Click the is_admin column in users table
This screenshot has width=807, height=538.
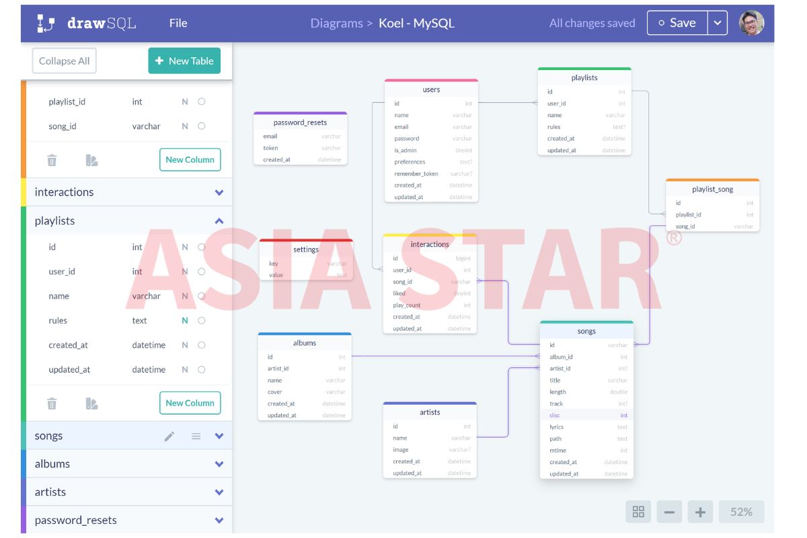(431, 151)
